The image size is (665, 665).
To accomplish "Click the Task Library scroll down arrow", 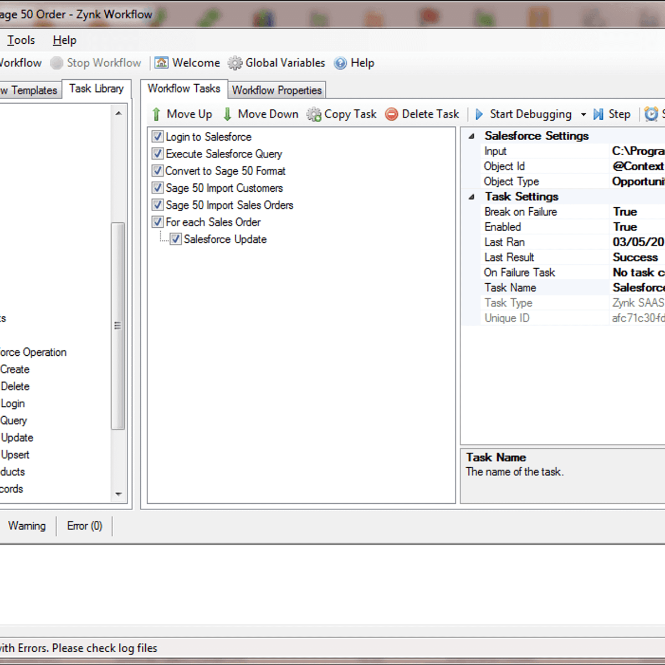I will tap(119, 494).
